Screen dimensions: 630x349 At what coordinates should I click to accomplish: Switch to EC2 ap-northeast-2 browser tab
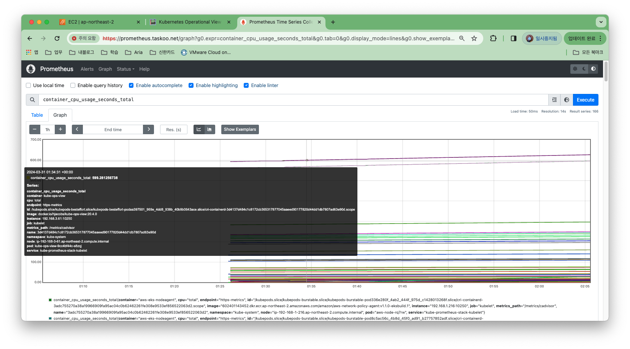point(99,22)
